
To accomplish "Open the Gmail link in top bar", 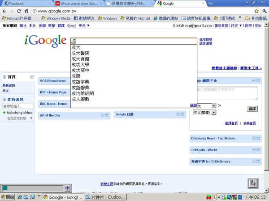I will [72, 25].
